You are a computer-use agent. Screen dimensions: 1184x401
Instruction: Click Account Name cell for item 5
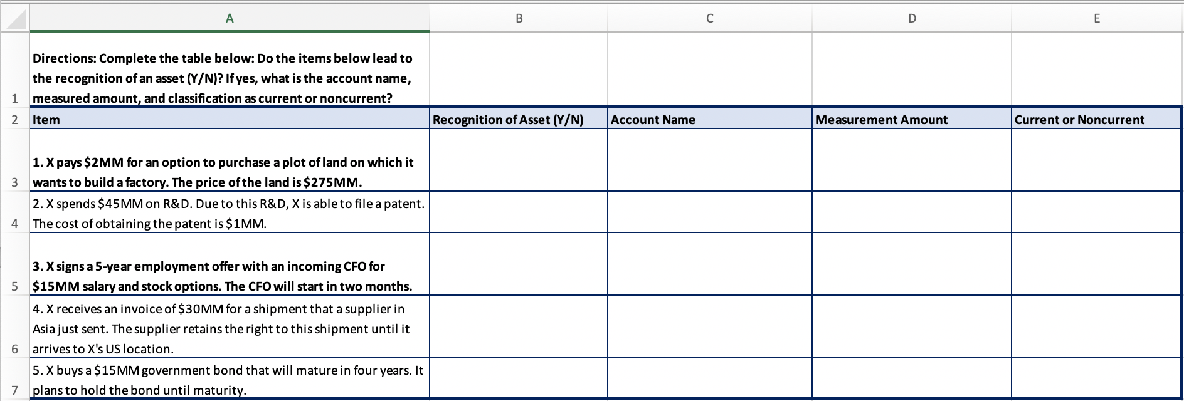click(709, 379)
